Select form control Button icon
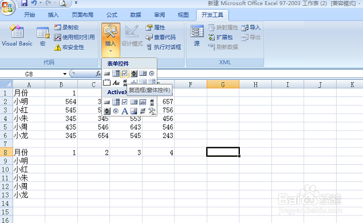 [x=106, y=74]
